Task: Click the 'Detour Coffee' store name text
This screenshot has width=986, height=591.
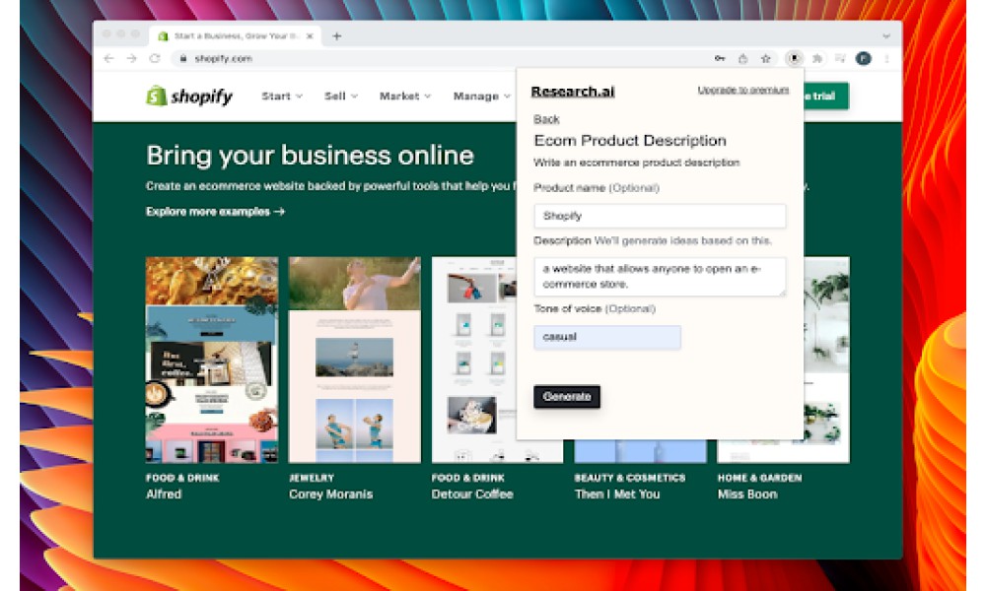Action: click(472, 494)
